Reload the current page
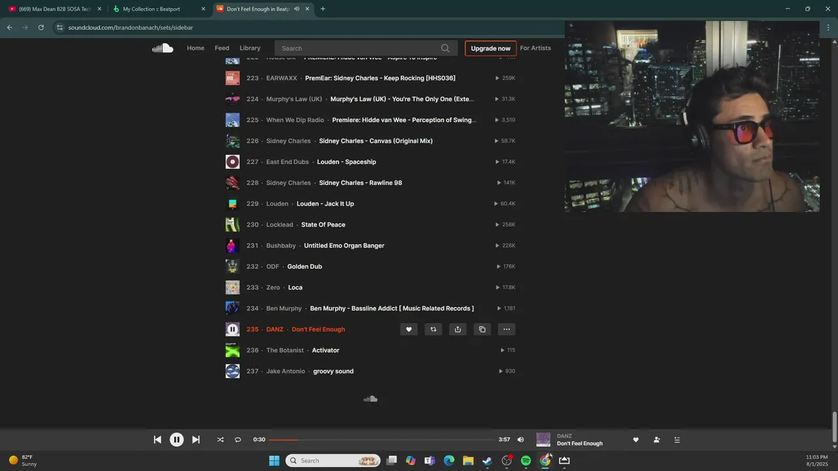 [41, 27]
